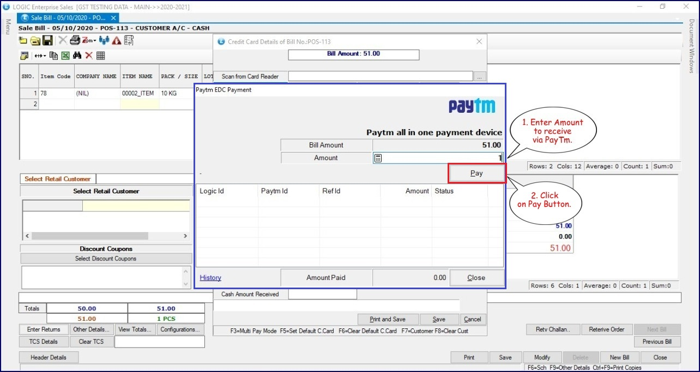The height and width of the screenshot is (372, 700).
Task: Click the blue people group icon
Action: (104, 41)
